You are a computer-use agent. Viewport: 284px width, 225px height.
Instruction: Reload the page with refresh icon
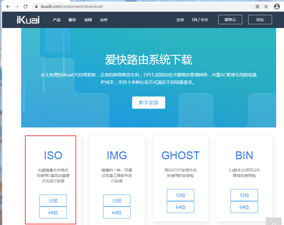(x=26, y=7)
